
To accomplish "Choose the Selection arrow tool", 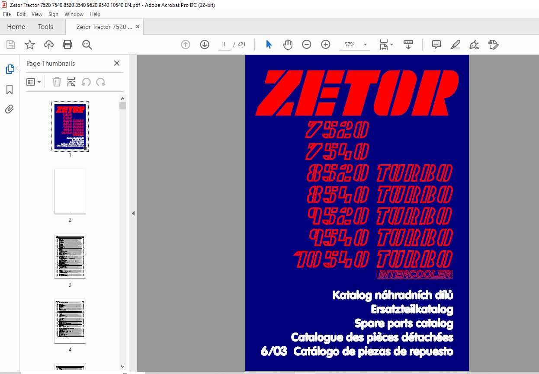I will 269,45.
